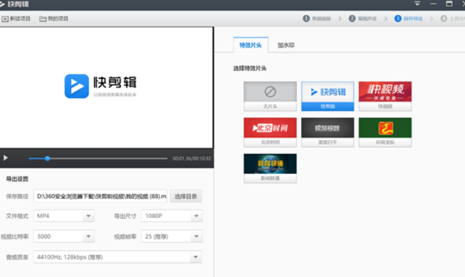Choose the 黑底白字 video title intro
The width and height of the screenshot is (465, 277).
(x=328, y=132)
